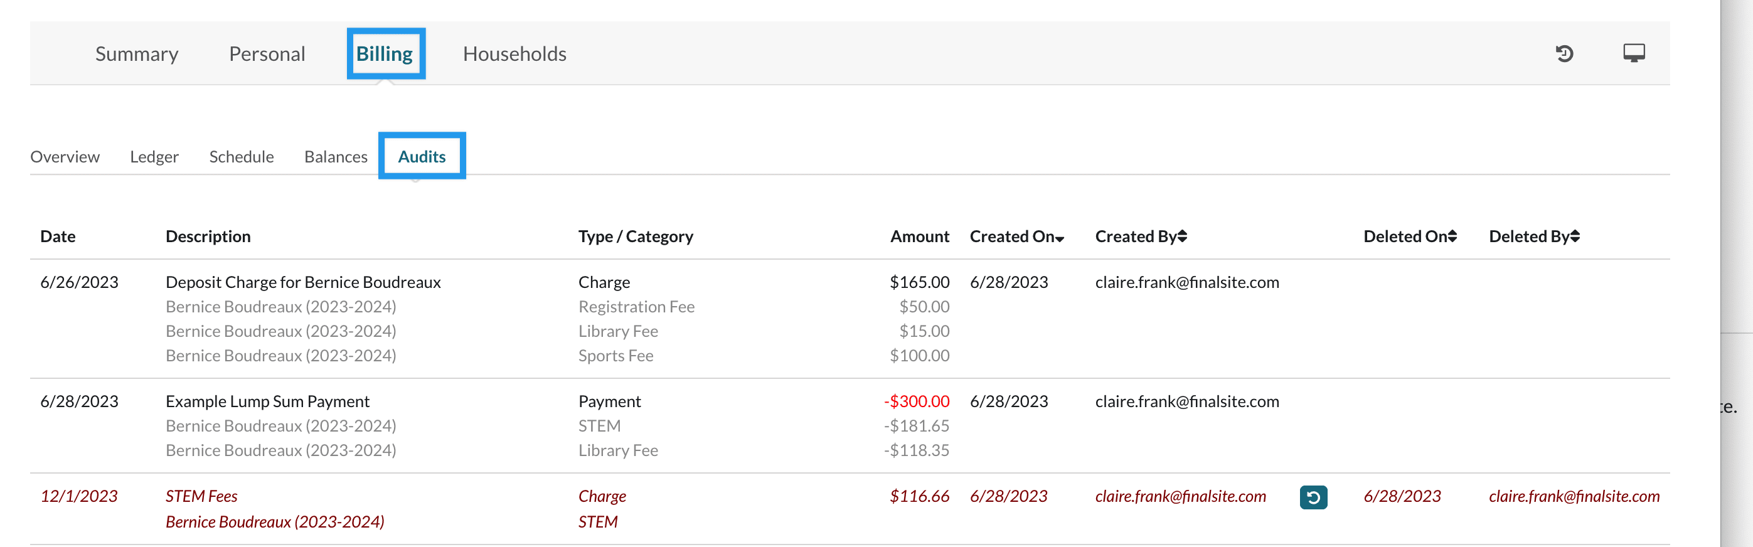The width and height of the screenshot is (1753, 547).
Task: Go to the Households tab
Action: click(514, 54)
